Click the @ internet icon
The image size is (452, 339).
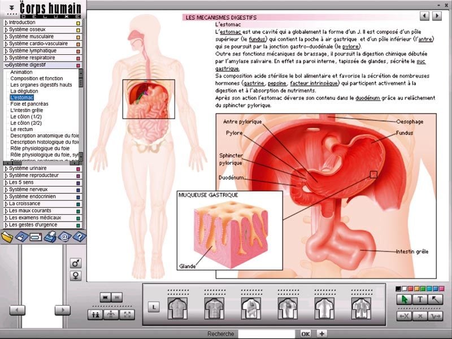point(64,237)
